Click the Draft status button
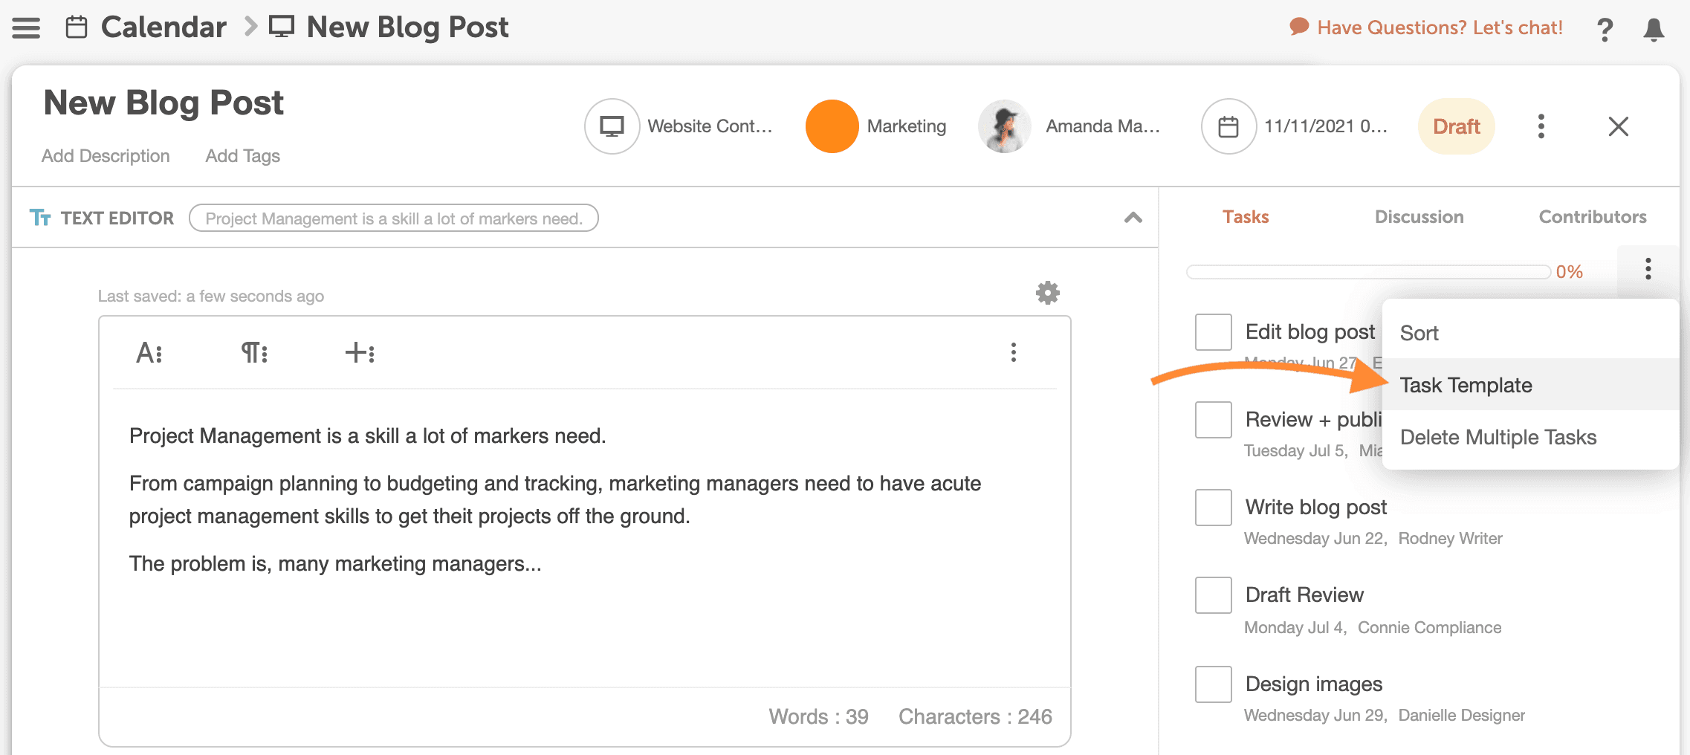 (1456, 126)
